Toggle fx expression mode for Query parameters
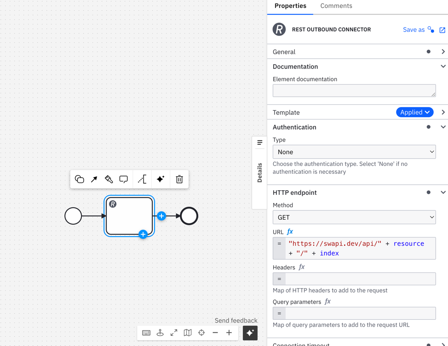448x346 pixels. click(x=327, y=301)
